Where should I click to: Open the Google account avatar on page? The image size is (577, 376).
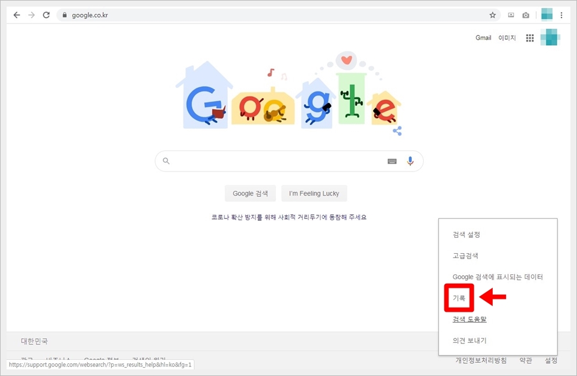550,37
